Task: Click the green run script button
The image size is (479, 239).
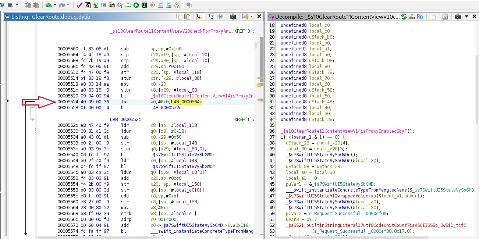Action: 136,5
